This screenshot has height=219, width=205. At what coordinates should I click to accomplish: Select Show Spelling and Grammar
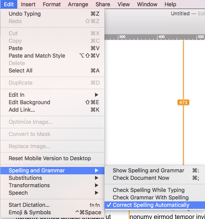click(155, 170)
